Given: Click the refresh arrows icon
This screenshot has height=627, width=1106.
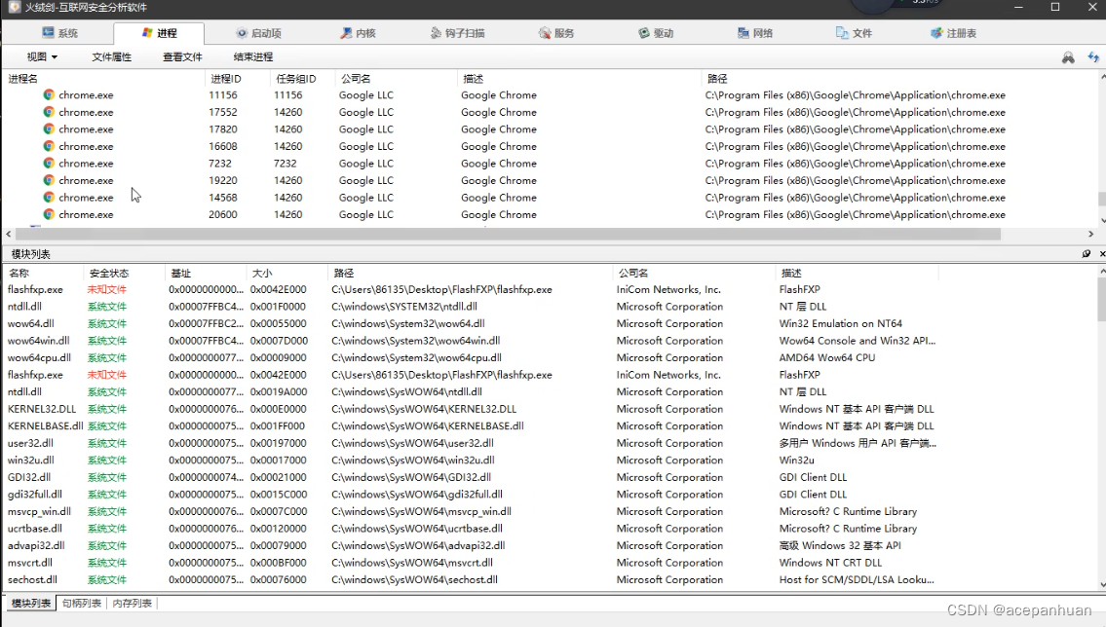Looking at the screenshot, I should pos(1093,57).
